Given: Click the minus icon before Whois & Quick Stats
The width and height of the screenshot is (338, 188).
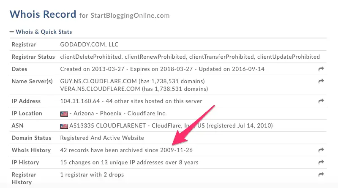Looking at the screenshot, I should pyautogui.click(x=12, y=32).
